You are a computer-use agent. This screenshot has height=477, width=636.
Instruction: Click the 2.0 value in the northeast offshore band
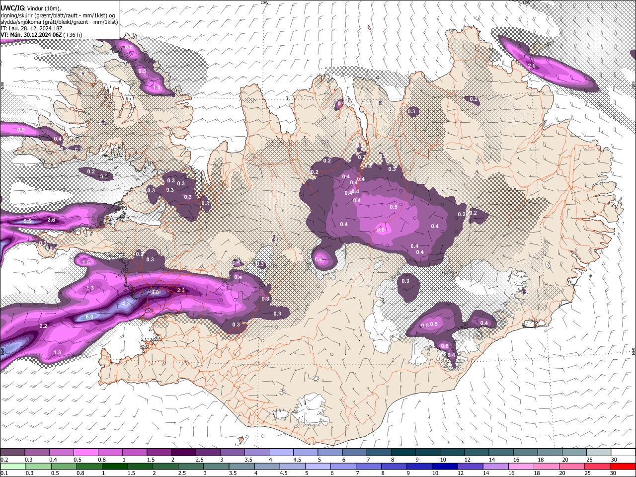click(531, 66)
